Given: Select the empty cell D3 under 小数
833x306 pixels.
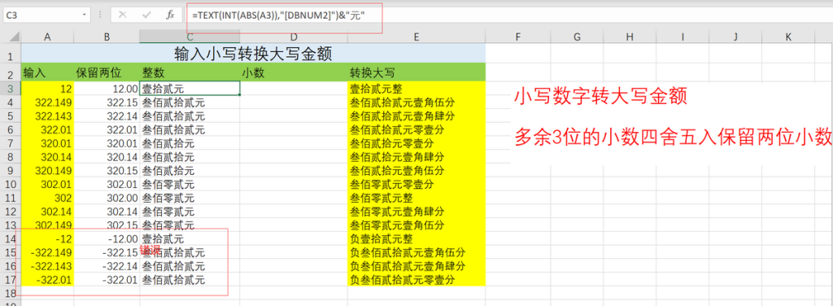Looking at the screenshot, I should click(294, 88).
